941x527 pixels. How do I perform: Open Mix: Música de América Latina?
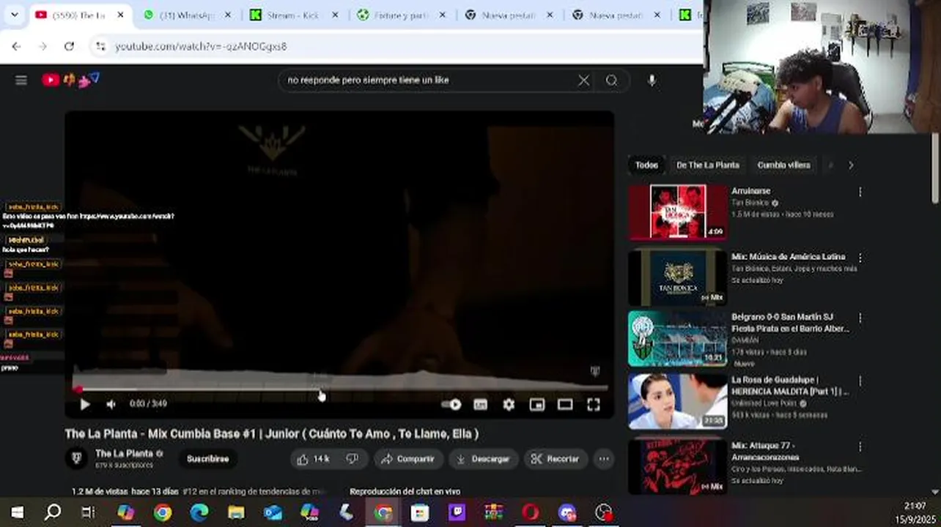pyautogui.click(x=678, y=277)
